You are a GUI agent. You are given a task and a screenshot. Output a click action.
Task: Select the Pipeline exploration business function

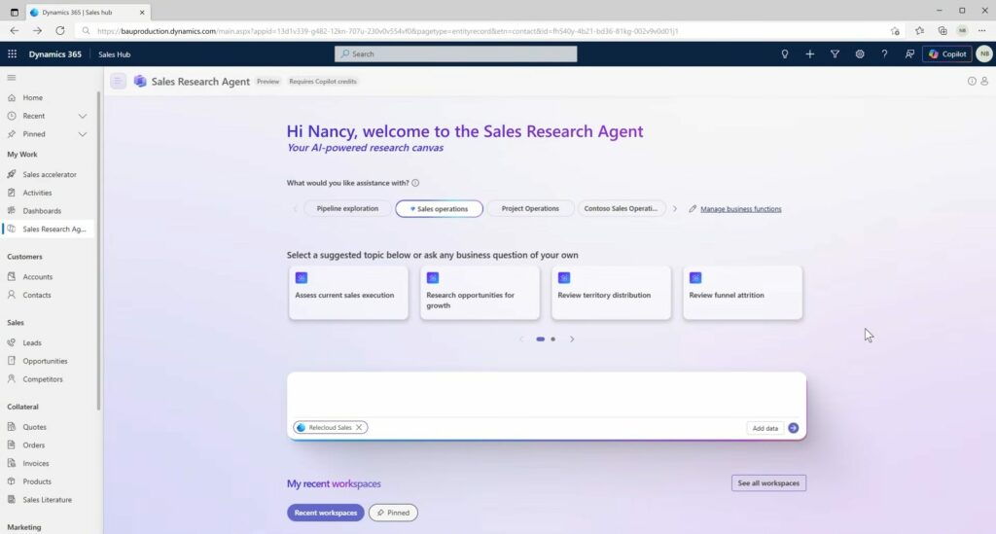347,208
